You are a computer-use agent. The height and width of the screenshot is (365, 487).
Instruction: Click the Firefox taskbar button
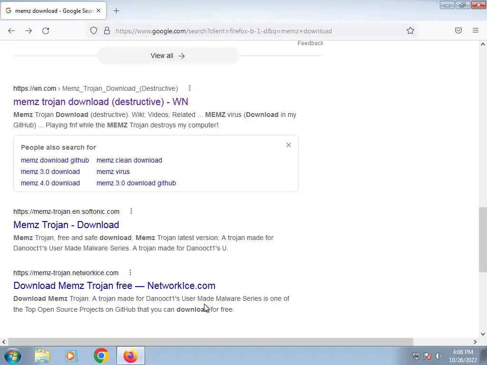[x=131, y=355]
